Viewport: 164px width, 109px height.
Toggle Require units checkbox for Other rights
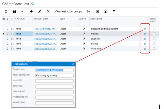pos(154,49)
